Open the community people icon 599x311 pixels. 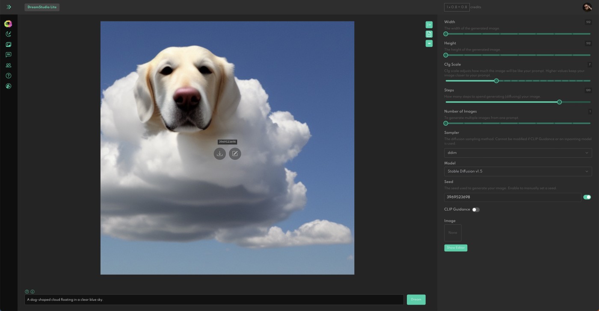click(x=9, y=65)
